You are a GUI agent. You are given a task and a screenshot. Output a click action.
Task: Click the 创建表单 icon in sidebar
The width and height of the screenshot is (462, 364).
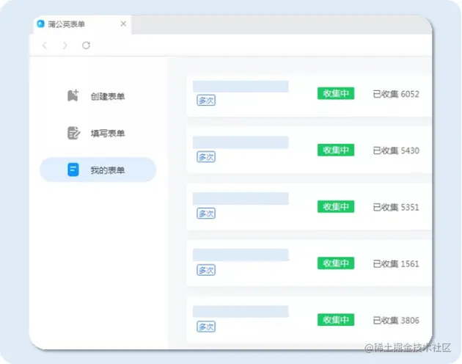[73, 95]
